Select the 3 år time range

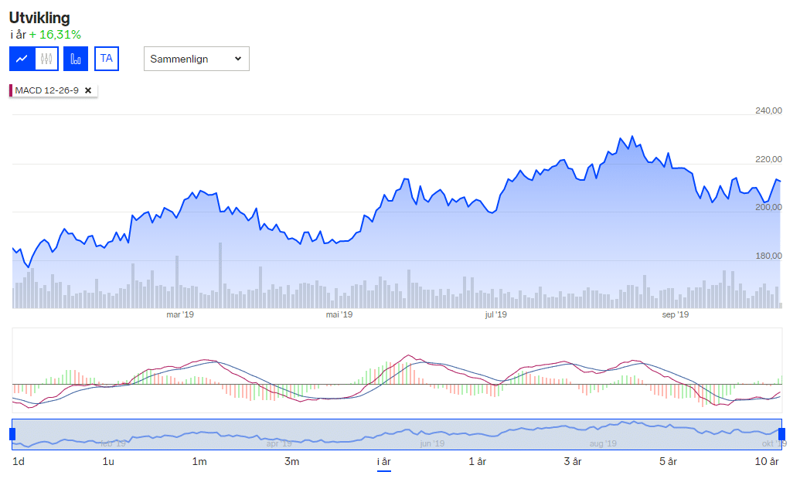[x=573, y=462]
